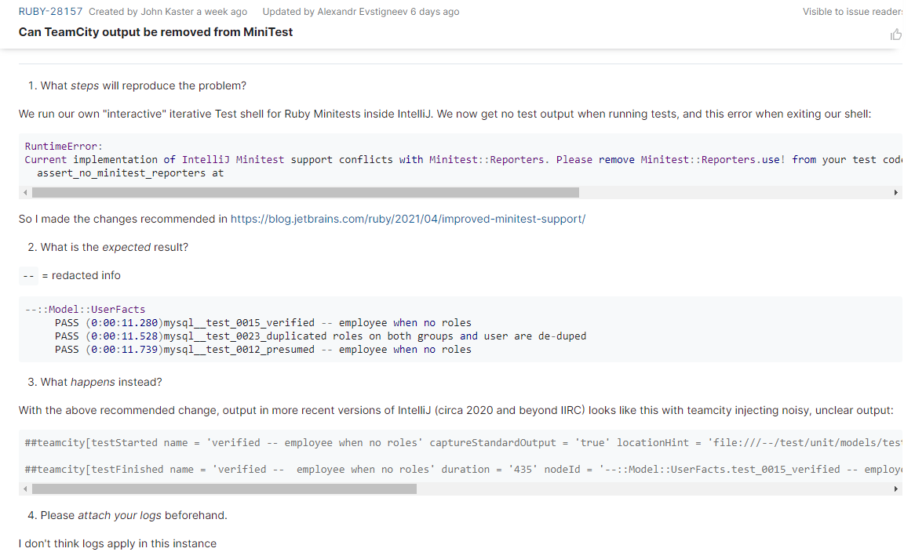Screen dimensions: 915x552
Task: Click the left scroll arrow under the RuntimeError block
Action: click(x=25, y=192)
